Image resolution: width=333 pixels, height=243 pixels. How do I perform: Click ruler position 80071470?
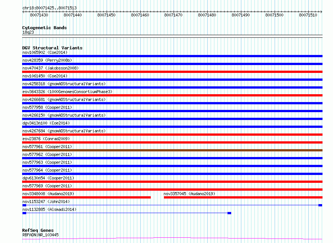[x=173, y=15]
